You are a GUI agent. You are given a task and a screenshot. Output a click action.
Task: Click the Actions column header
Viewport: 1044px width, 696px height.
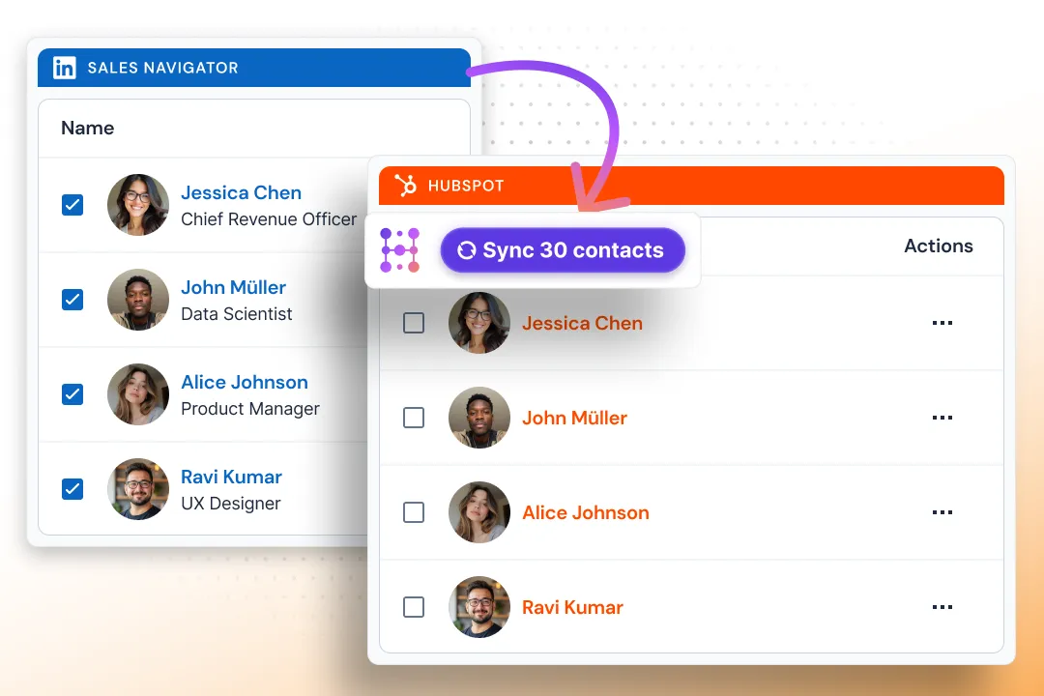point(939,246)
